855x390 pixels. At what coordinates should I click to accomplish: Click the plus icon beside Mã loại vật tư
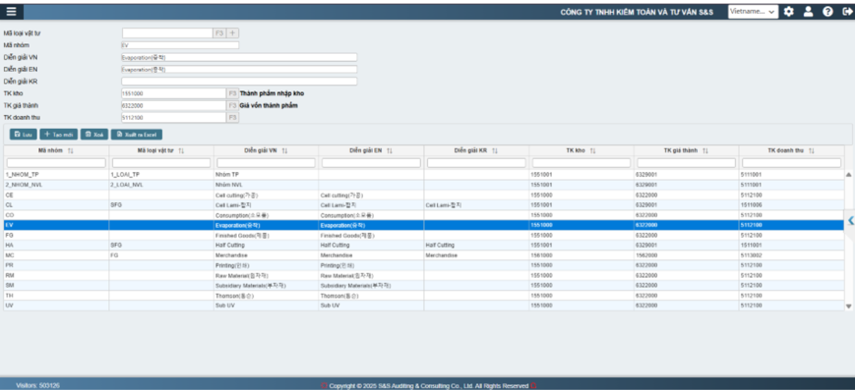pyautogui.click(x=232, y=33)
